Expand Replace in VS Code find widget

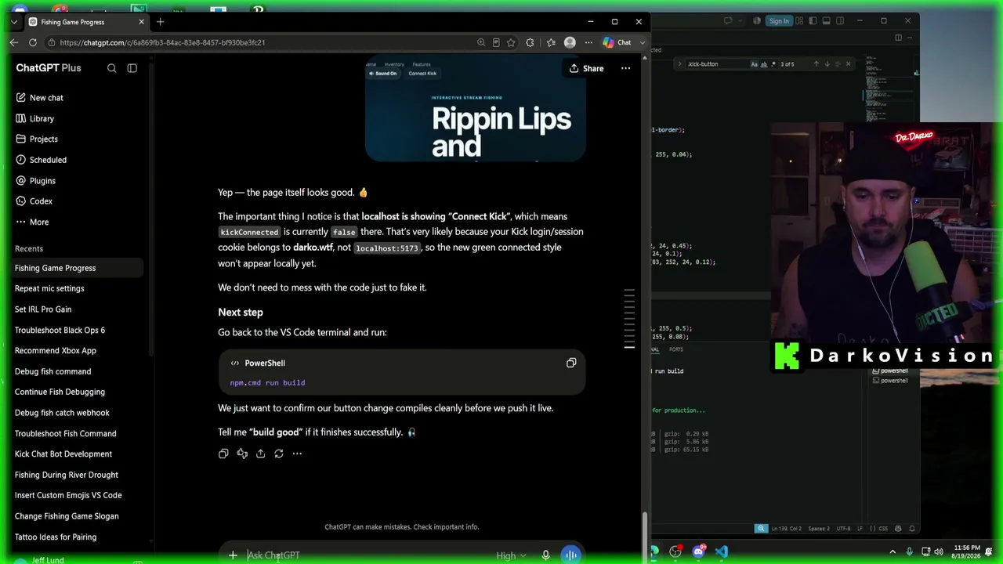pos(680,63)
